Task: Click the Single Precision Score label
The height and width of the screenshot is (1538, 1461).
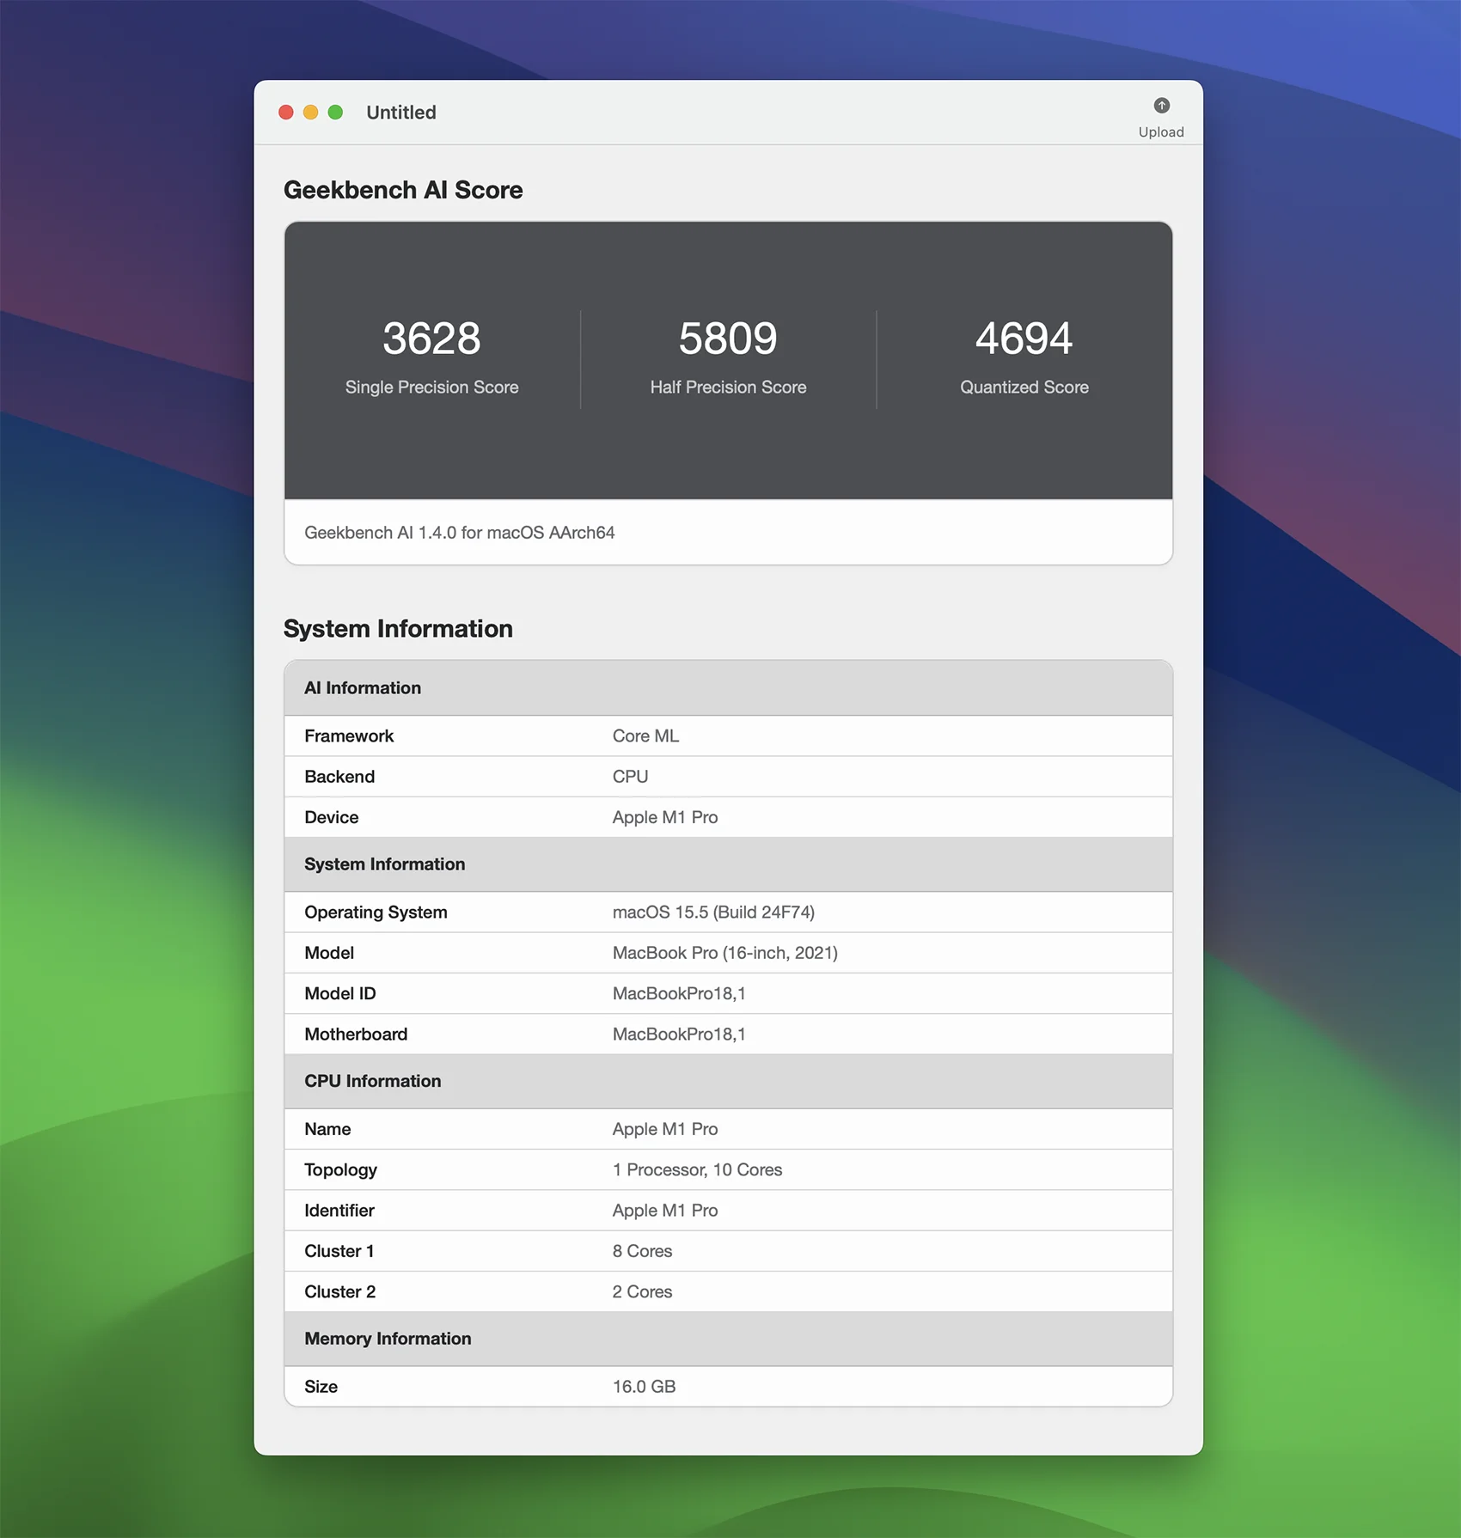Action: (431, 388)
